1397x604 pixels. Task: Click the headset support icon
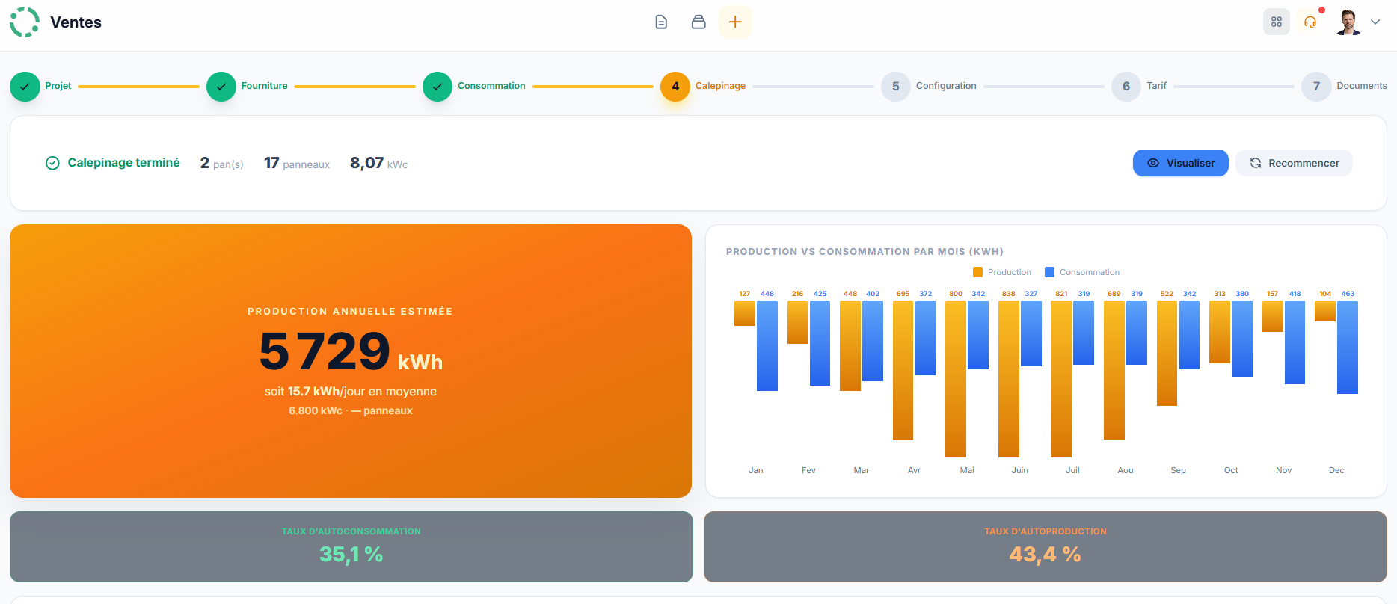coord(1310,22)
